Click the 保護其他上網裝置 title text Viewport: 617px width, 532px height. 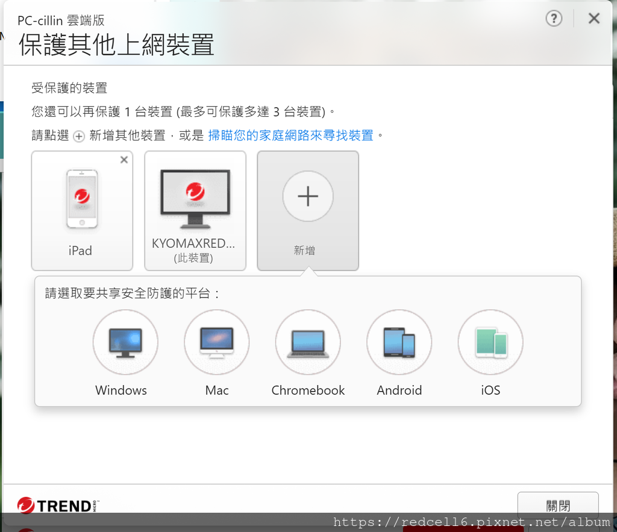116,45
